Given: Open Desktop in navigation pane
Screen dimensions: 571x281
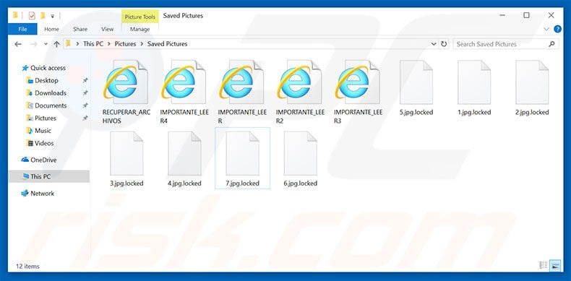Looking at the screenshot, I should point(46,80).
